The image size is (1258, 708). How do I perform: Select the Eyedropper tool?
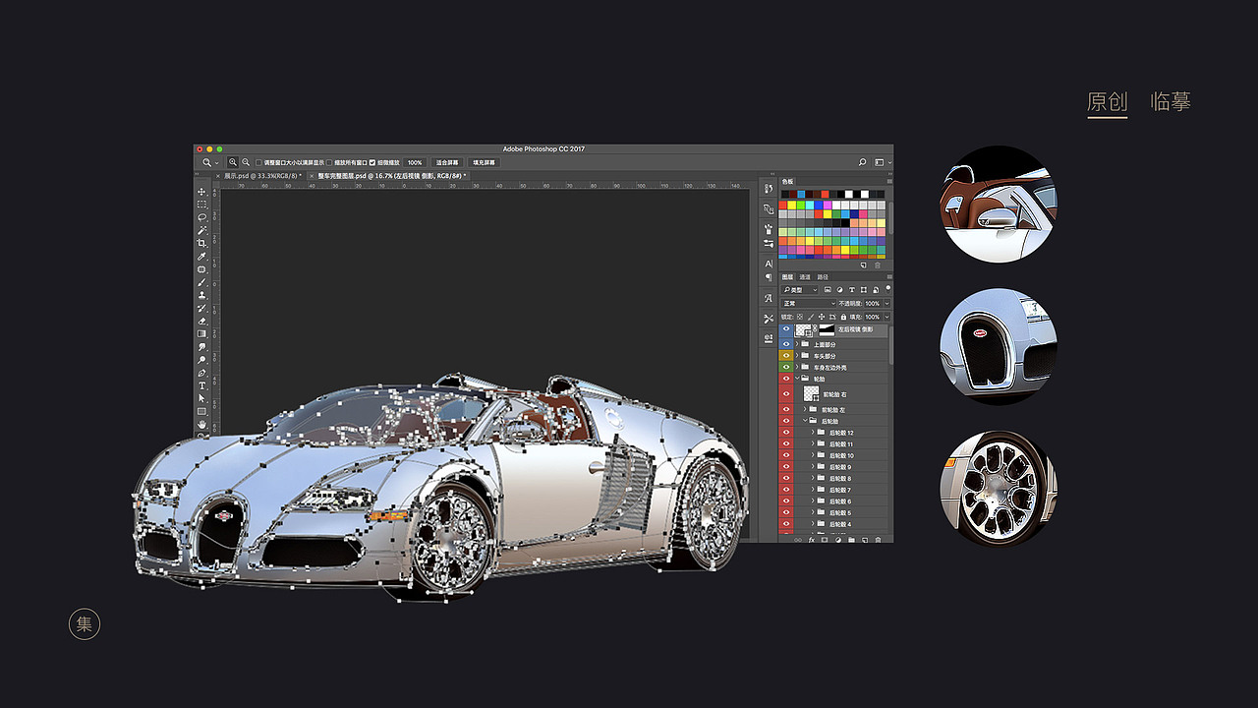click(201, 257)
